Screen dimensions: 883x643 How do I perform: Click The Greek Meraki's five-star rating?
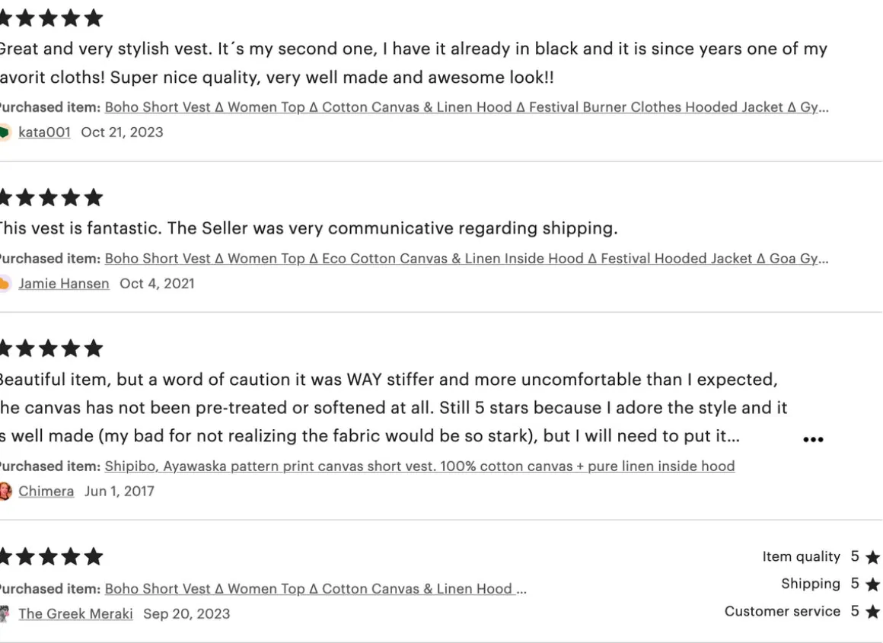click(x=50, y=557)
